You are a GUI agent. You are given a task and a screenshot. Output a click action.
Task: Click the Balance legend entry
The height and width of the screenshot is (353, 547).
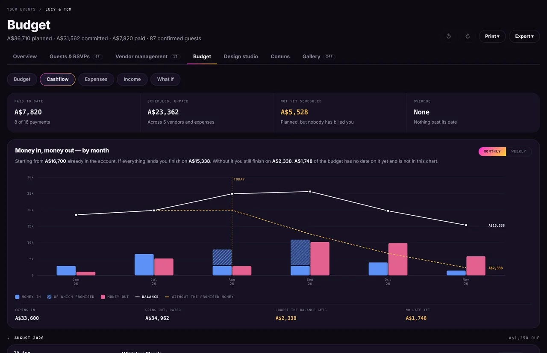pos(147,297)
